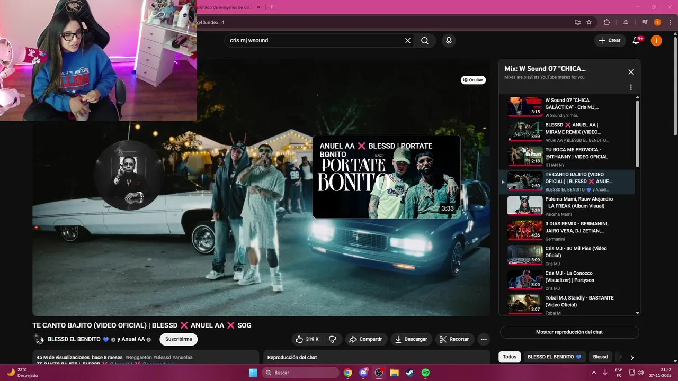678x381 pixels.
Task: Like the video (319 K)
Action: [x=307, y=339]
